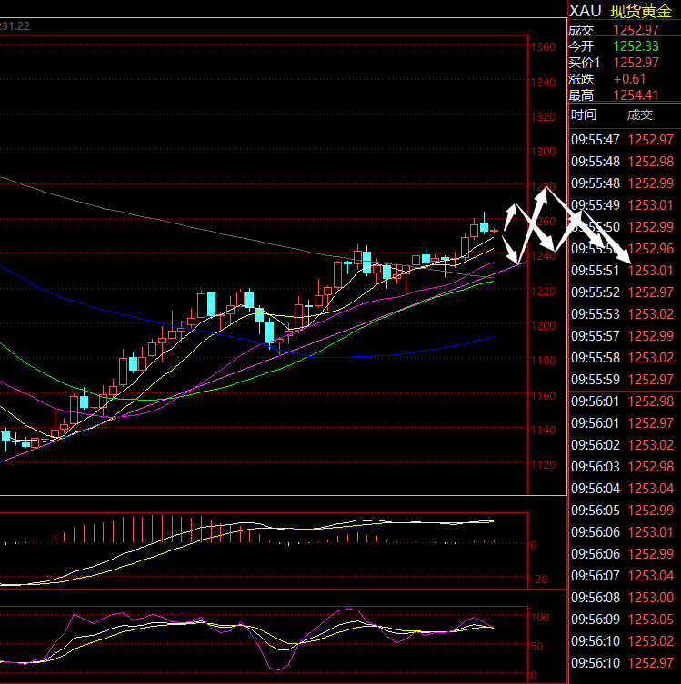Pick the tick row at 09:56:08
Viewport: 681px width, 684px height.
tap(624, 598)
